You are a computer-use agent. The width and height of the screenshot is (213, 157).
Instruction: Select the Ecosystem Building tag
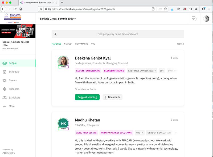coord(88,71)
